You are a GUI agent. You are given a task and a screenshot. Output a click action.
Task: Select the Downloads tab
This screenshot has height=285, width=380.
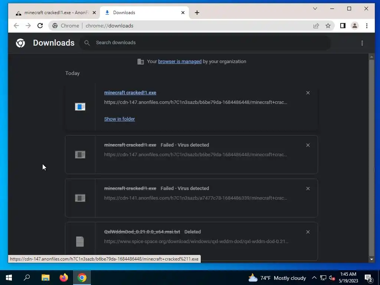coord(144,13)
